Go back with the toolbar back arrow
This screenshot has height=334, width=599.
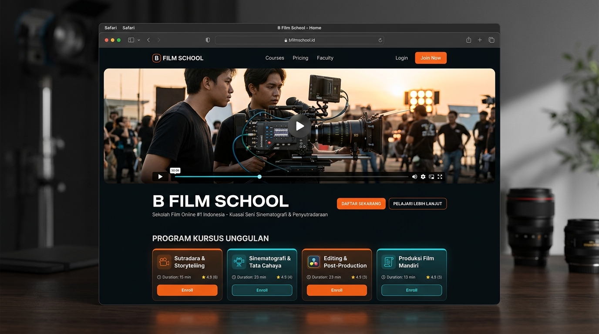(148, 40)
